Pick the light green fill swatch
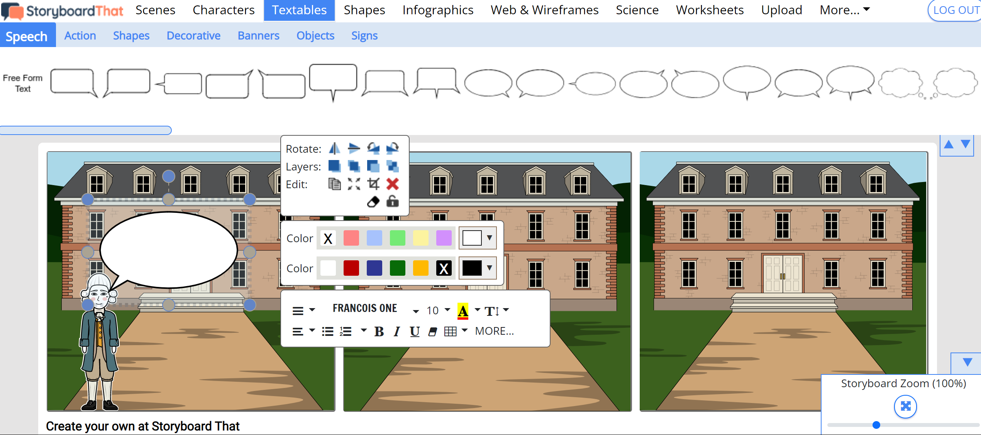Image resolution: width=981 pixels, height=435 pixels. pos(397,238)
